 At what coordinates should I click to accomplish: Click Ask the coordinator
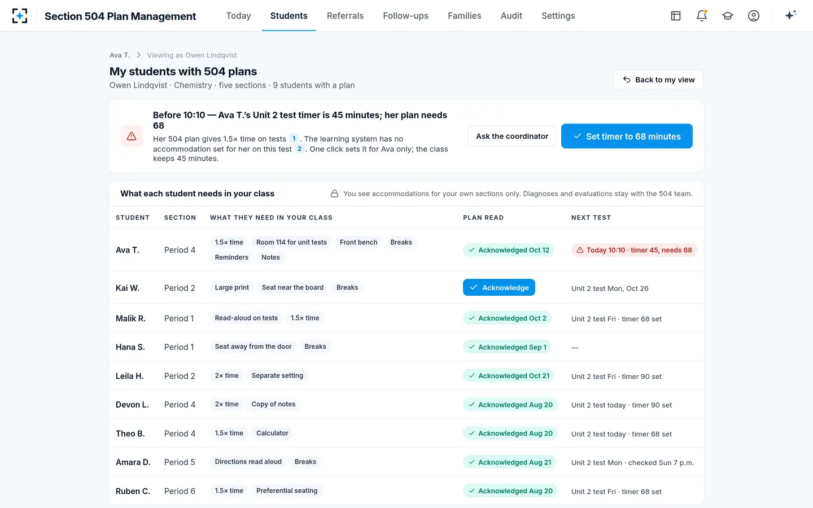point(512,136)
